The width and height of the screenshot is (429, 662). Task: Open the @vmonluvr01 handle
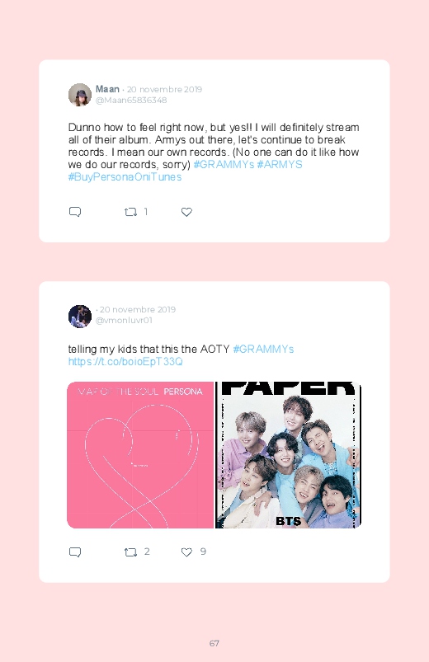[124, 320]
